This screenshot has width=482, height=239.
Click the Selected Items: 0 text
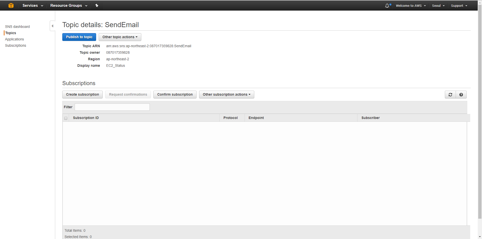[78, 237]
